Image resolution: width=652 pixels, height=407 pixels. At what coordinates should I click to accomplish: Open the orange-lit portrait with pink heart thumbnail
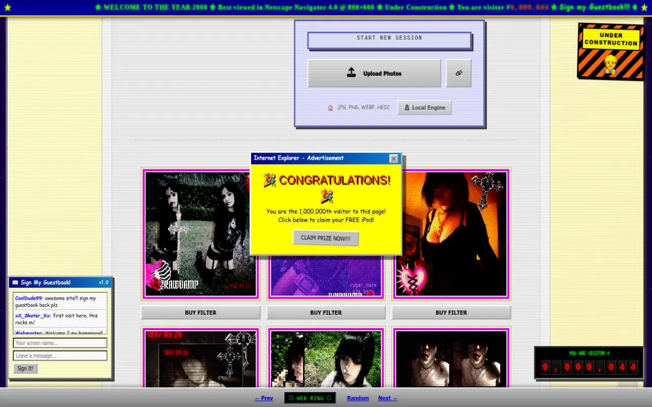click(x=451, y=234)
